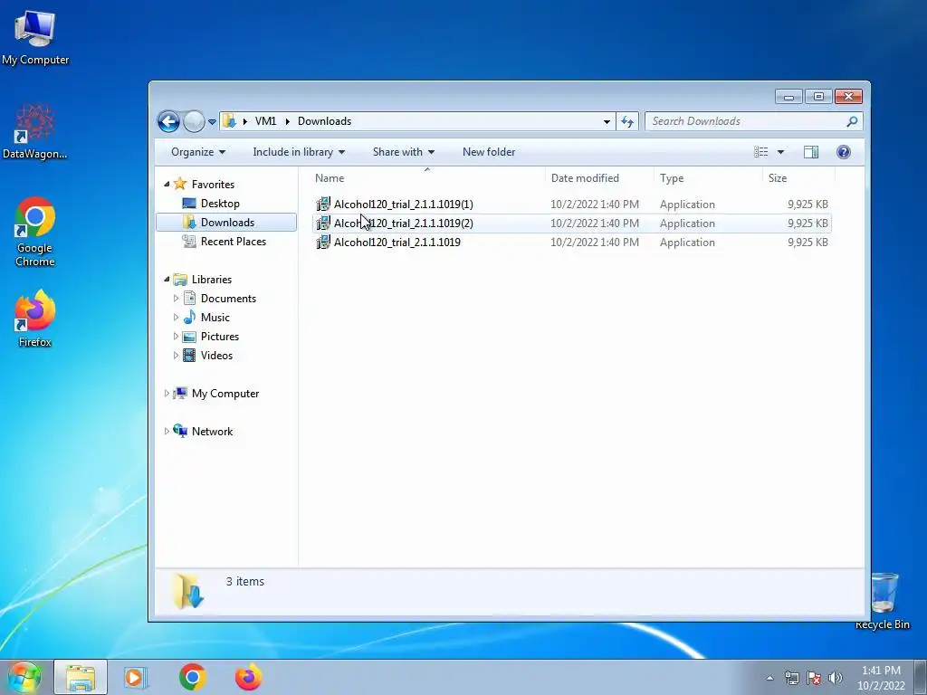Viewport: 927px width, 695px height.
Task: Select DataWagon desktop shortcut
Action: click(35, 132)
